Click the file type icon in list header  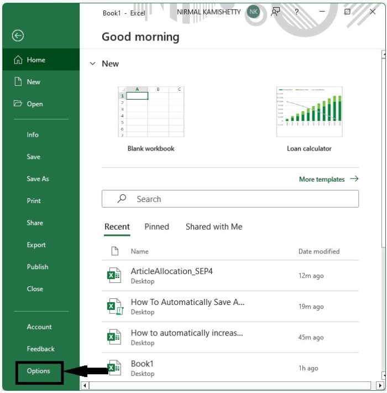click(115, 251)
